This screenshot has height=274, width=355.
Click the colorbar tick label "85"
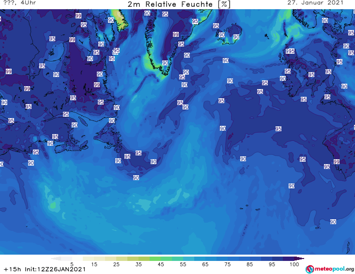tap(250, 264)
